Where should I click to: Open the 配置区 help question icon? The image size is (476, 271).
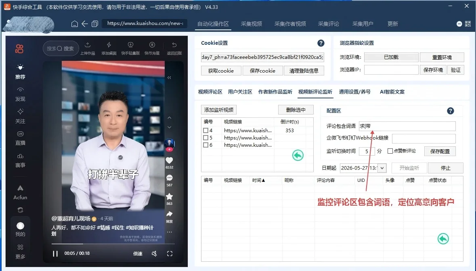(x=451, y=111)
